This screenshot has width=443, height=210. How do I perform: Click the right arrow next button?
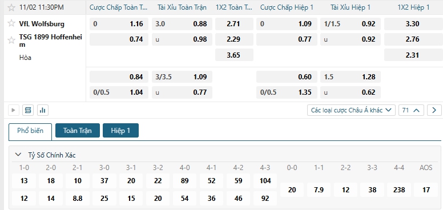pyautogui.click(x=434, y=110)
